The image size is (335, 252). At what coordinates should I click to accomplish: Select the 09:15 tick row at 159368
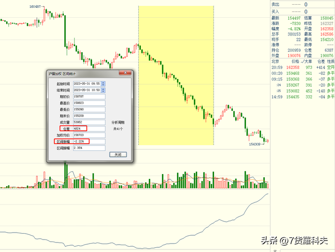tap(303, 79)
